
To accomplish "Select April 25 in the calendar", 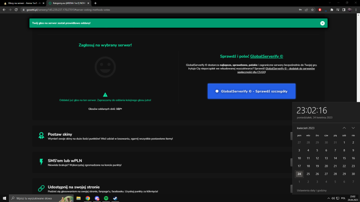I will (x=308, y=174).
